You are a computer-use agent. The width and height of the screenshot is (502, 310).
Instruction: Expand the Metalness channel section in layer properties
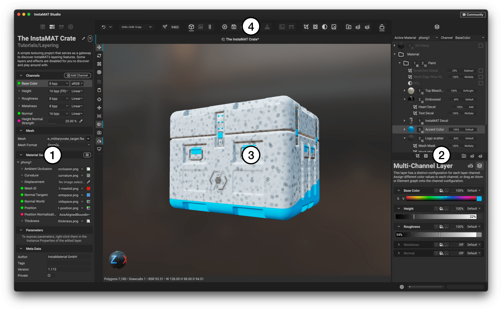pyautogui.click(x=399, y=245)
